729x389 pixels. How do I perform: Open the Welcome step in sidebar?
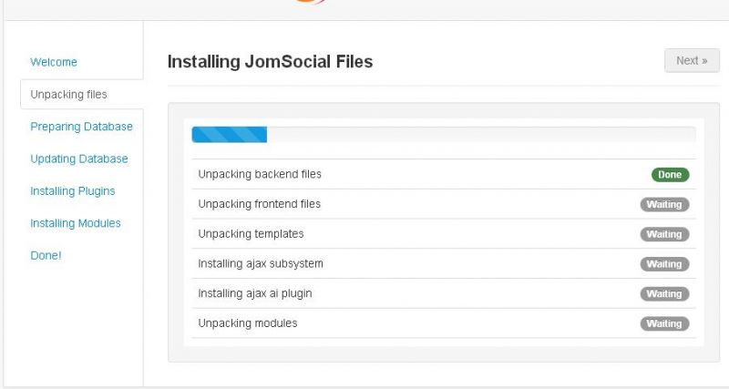tap(54, 62)
